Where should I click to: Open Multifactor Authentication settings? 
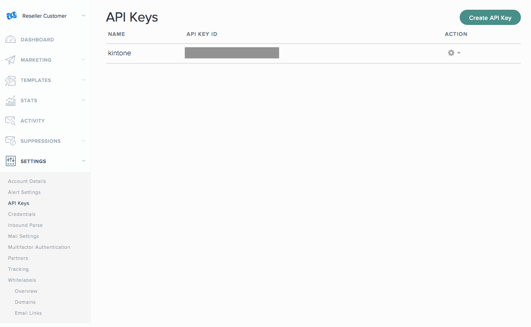point(39,247)
